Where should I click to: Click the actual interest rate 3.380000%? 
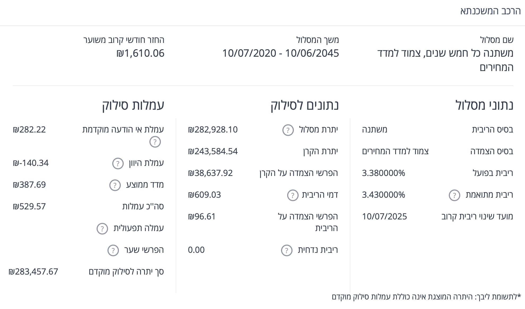[x=384, y=173]
